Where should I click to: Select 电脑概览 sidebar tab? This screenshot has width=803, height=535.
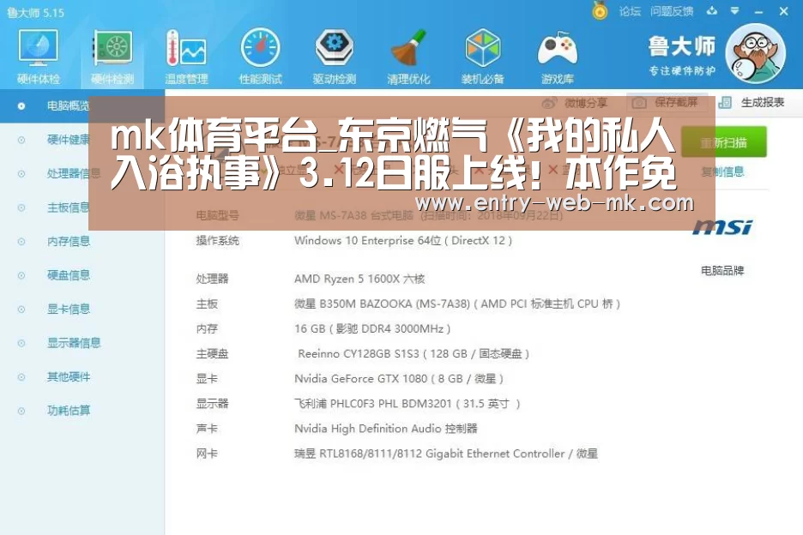coord(82,106)
